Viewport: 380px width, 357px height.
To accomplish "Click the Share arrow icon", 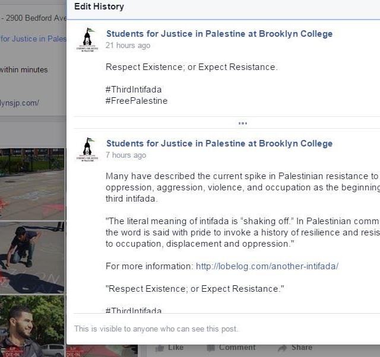I will click(x=283, y=348).
